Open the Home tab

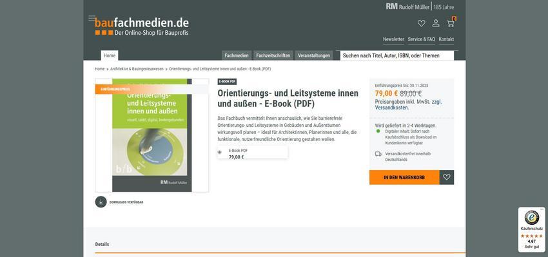(110, 55)
